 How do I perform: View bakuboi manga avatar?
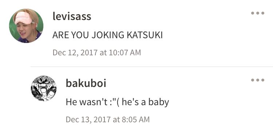[x=44, y=88]
